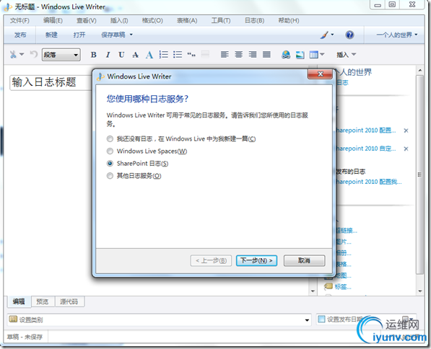Screen dimensions: 431x349
Task: Toggle bold formatting
Action: pos(93,55)
